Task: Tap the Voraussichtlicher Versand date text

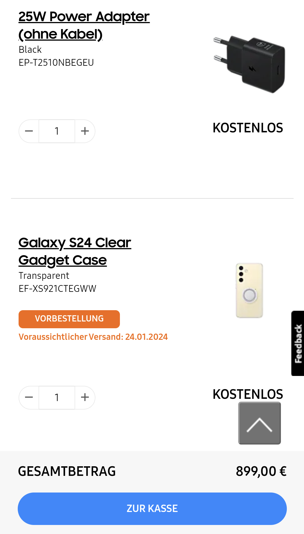Action: coord(93,337)
